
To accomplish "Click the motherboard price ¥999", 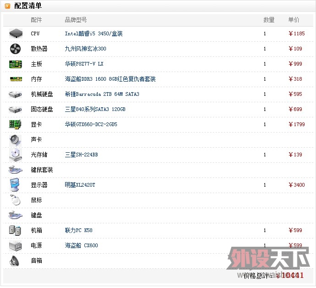I will tap(295, 64).
